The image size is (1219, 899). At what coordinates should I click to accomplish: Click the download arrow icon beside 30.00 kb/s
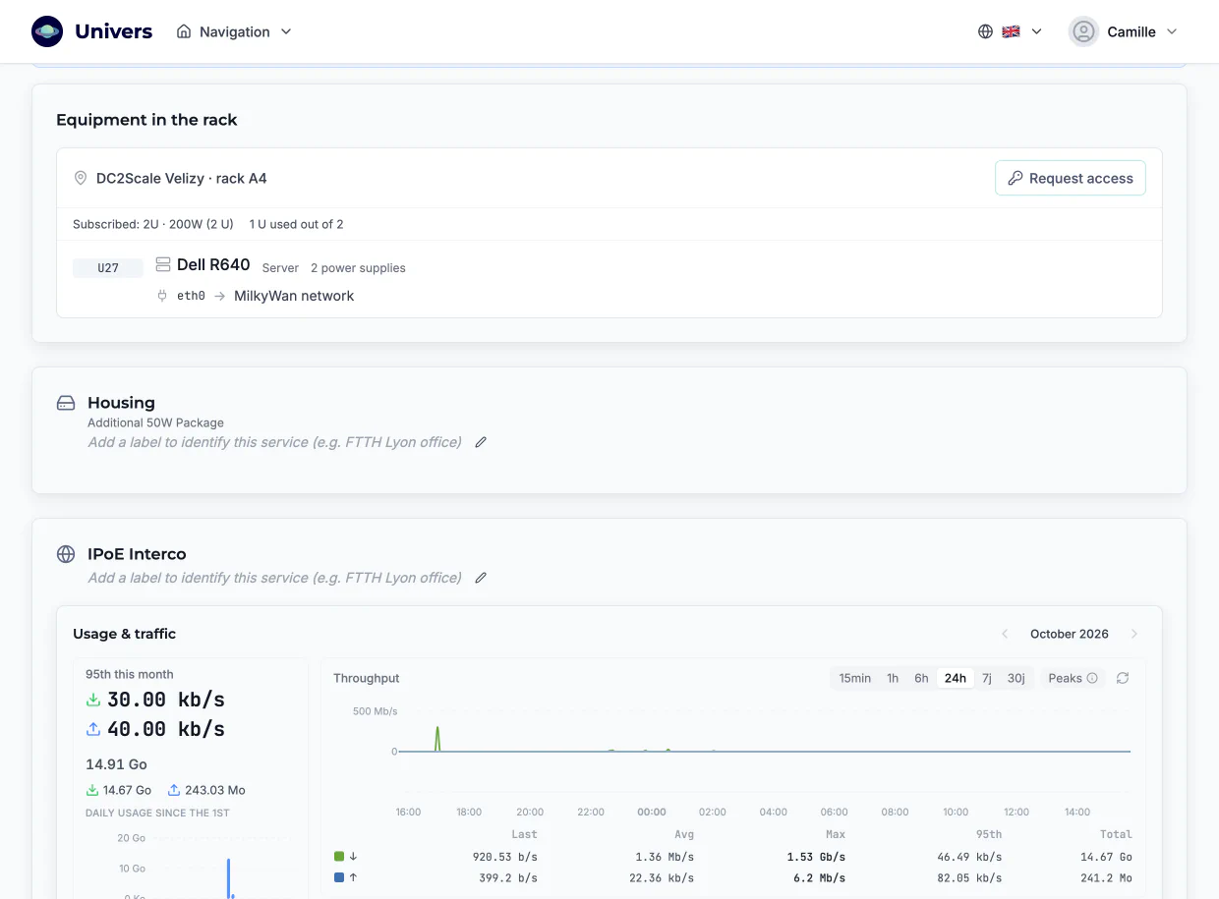[93, 700]
